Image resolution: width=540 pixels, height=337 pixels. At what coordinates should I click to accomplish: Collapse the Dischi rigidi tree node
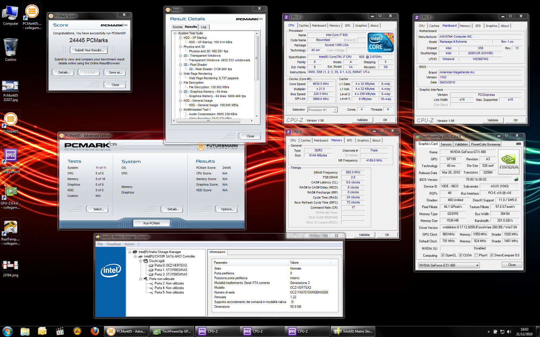point(141,261)
